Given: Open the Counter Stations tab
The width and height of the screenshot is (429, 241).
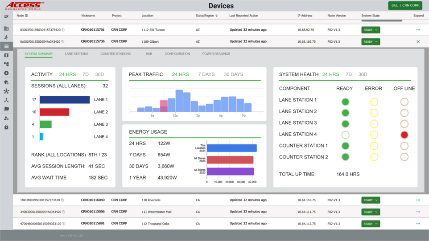Looking at the screenshot, I should (115, 54).
